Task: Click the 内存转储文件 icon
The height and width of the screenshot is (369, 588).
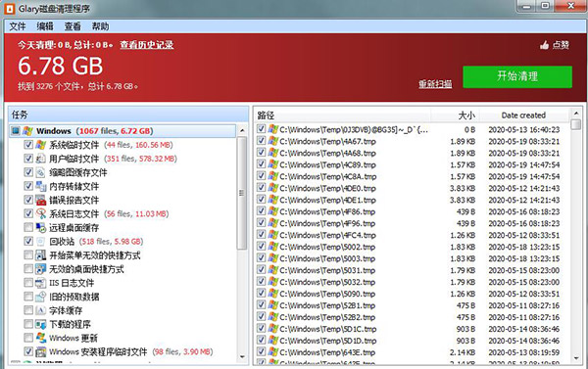Action: (x=40, y=186)
